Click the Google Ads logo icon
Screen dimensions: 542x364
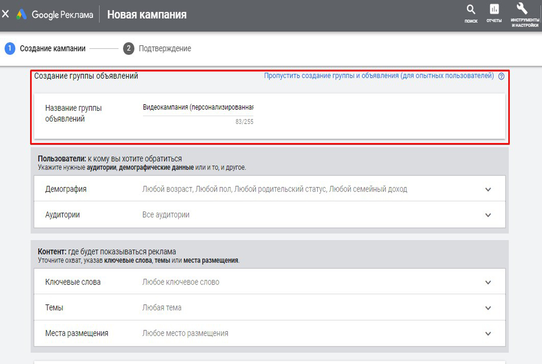pyautogui.click(x=21, y=15)
